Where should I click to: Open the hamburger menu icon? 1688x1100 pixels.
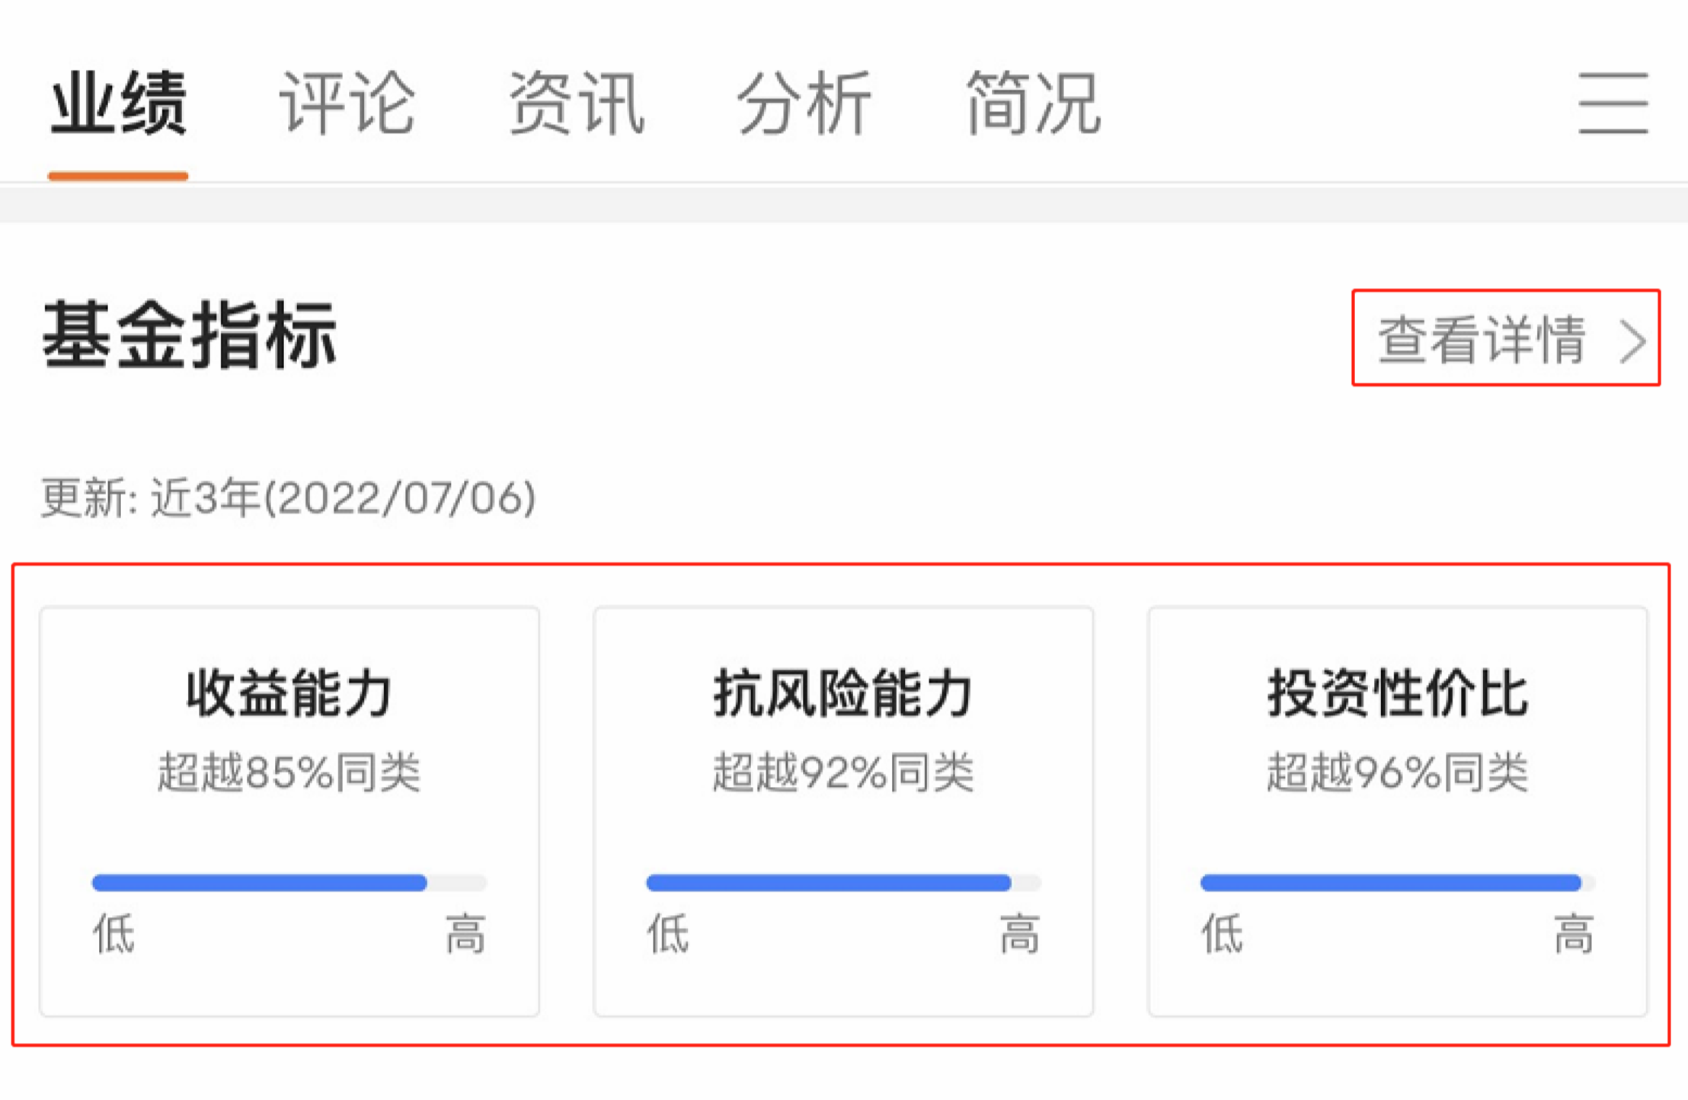click(1613, 104)
